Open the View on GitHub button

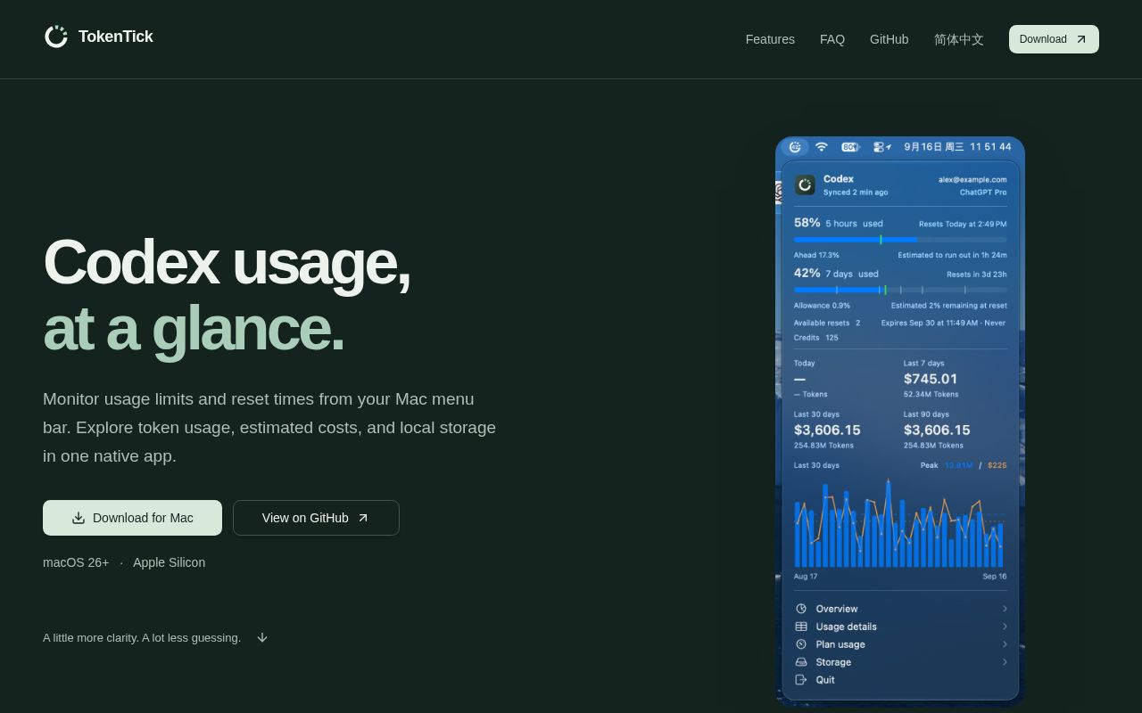(x=316, y=518)
